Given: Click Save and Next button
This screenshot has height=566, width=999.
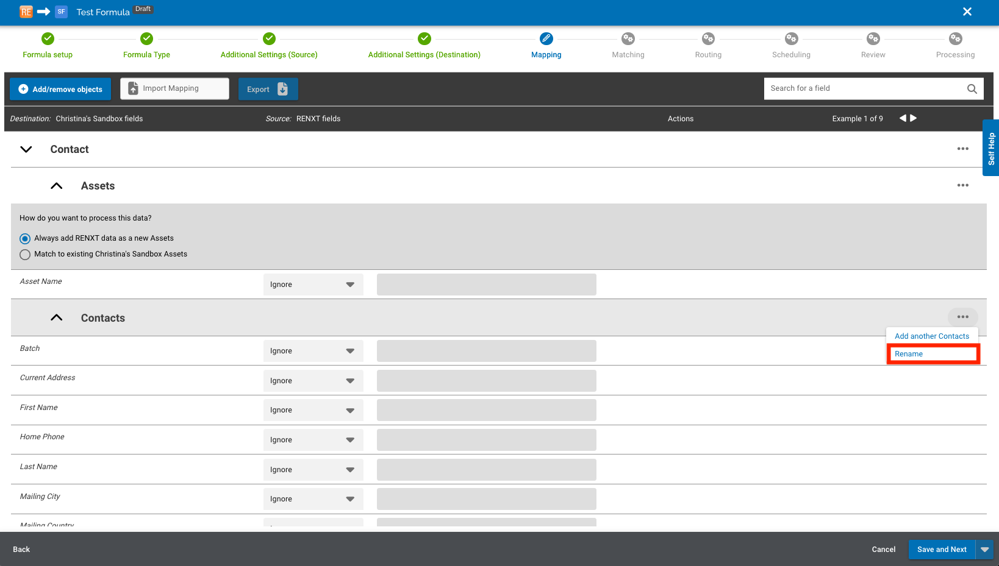Looking at the screenshot, I should [942, 550].
